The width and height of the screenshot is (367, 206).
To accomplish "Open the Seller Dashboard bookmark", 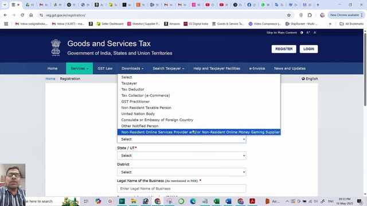I will click(x=110, y=24).
